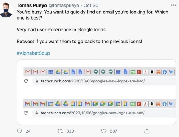Click Tomas Pueyo's profile avatar
Screen dimensions: 179x137
pos(6,10)
